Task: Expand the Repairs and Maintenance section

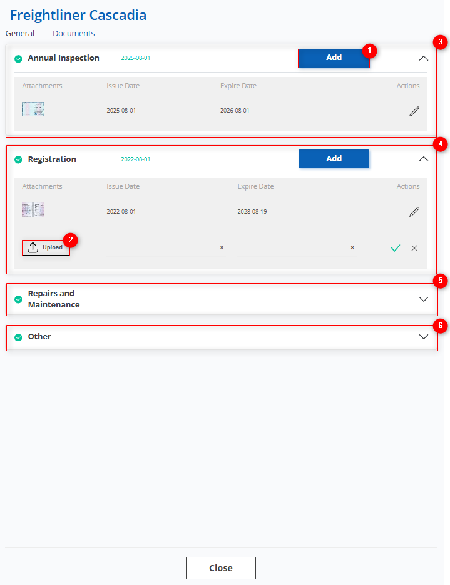Action: 424,299
